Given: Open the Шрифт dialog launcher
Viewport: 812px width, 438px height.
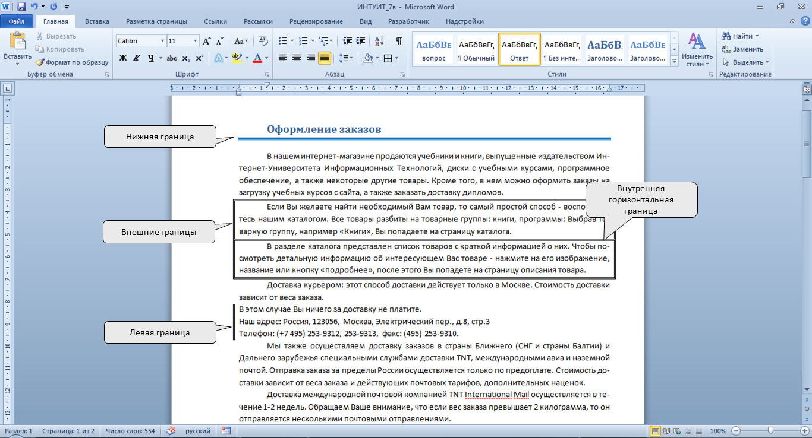Looking at the screenshot, I should click(x=266, y=75).
